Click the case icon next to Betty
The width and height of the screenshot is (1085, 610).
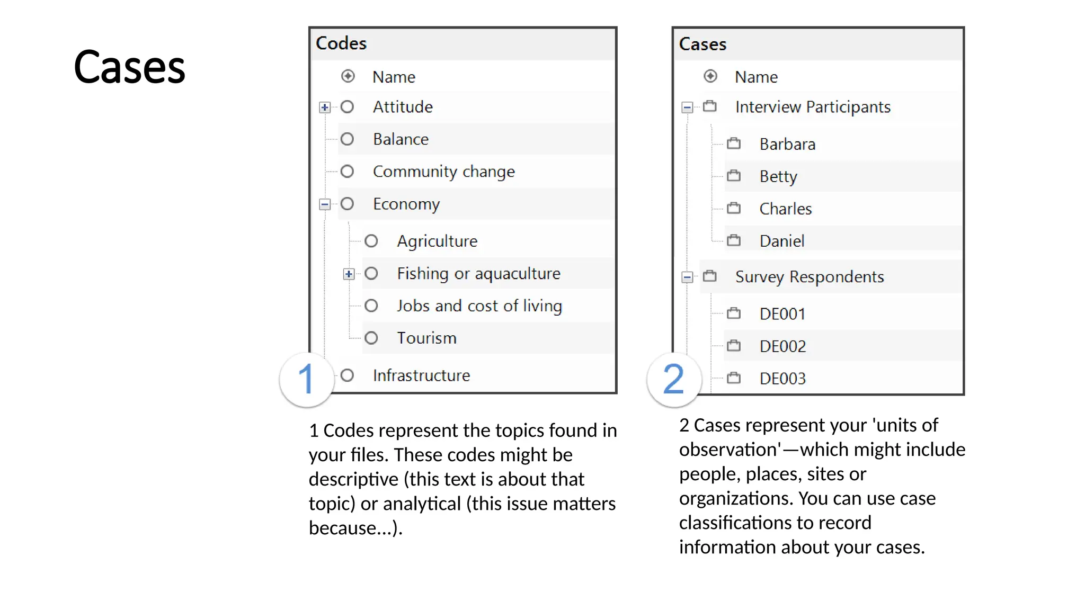click(x=734, y=176)
